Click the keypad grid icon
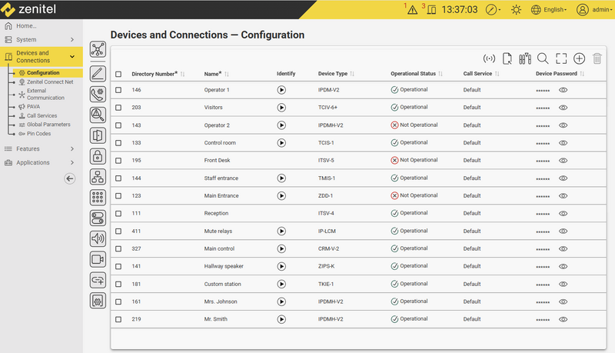The width and height of the screenshot is (615, 353). click(98, 198)
